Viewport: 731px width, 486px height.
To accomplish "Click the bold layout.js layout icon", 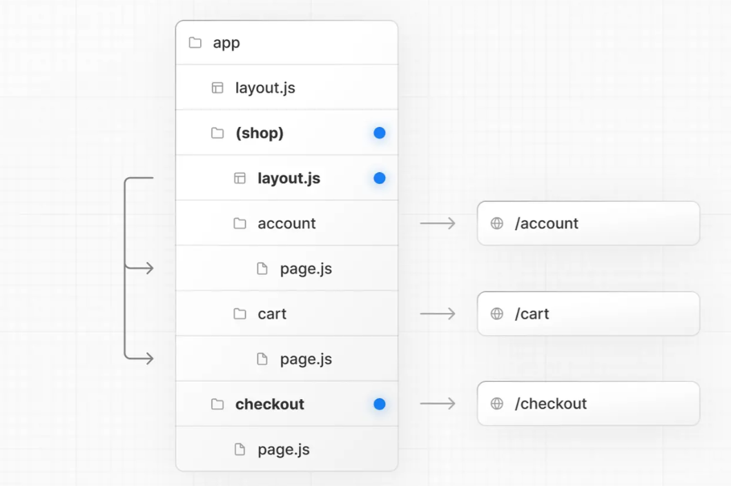I will (x=239, y=177).
